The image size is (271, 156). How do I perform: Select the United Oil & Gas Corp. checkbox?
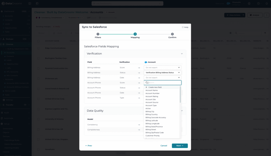coord(38,99)
